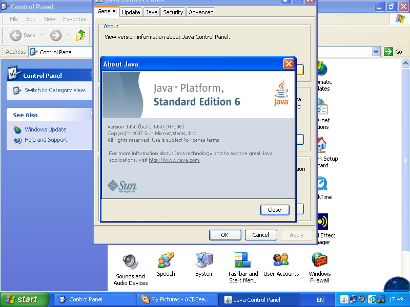Switch to the Advanced tab

(201, 12)
